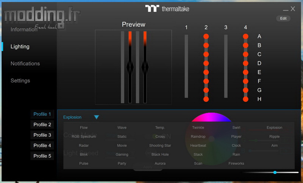This screenshot has width=303, height=183.
Task: Toggle LED D on strip 4
Action: (x=245, y=63)
